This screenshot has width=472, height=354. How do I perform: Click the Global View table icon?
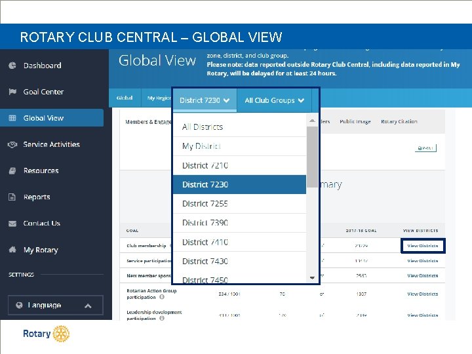(12, 118)
